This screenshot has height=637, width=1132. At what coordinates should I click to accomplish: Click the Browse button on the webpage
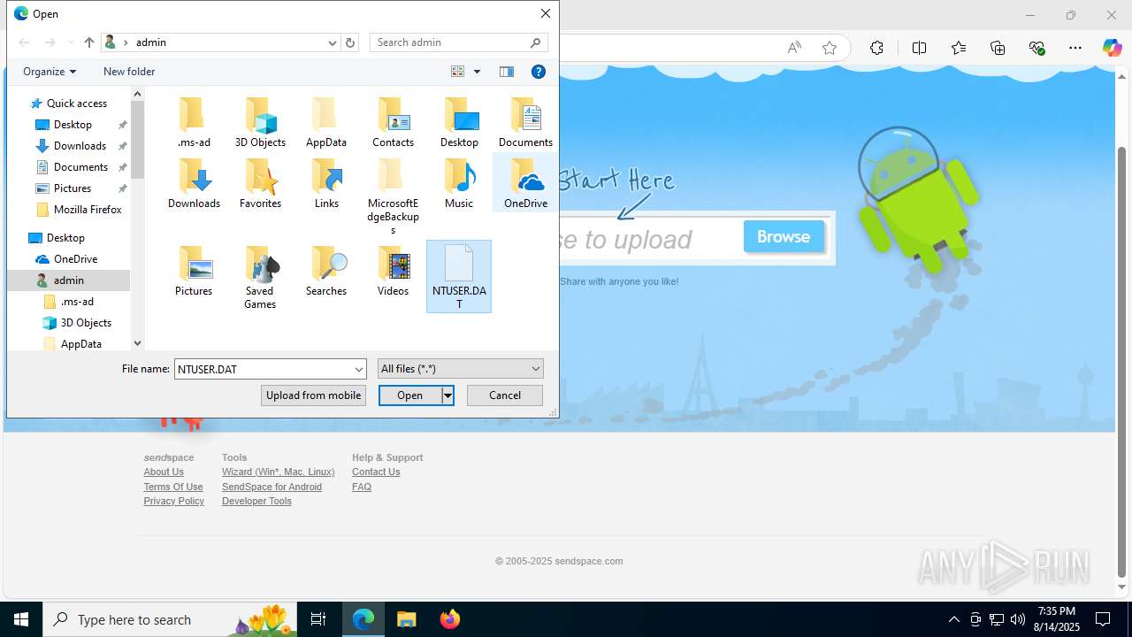(784, 236)
